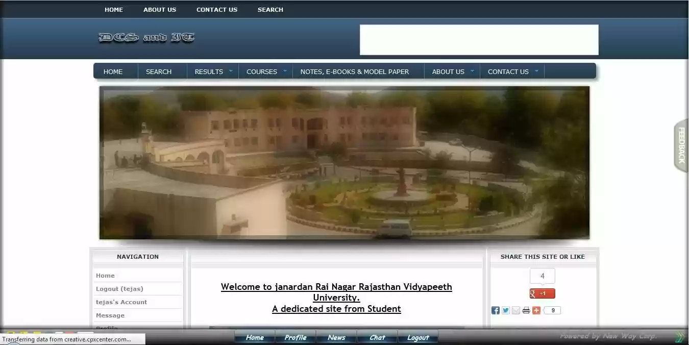Screen dimensions: 689x345
Task: Select Message in the navigation panel
Action: (109, 315)
